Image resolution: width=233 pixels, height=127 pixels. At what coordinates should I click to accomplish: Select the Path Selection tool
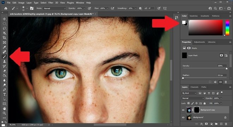point(4,99)
